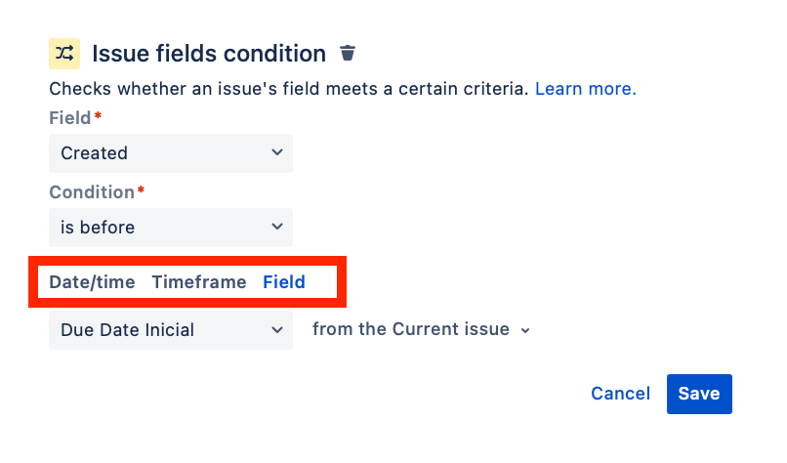Image resolution: width=787 pixels, height=463 pixels.
Task: Click the Checks whether an issue's field description
Action: (x=289, y=89)
